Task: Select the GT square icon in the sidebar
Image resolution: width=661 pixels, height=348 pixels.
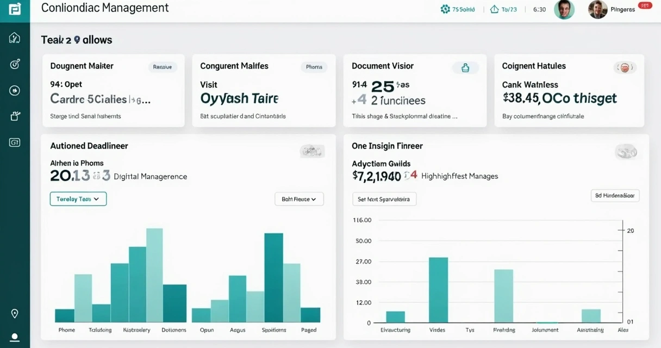Action: [x=15, y=142]
